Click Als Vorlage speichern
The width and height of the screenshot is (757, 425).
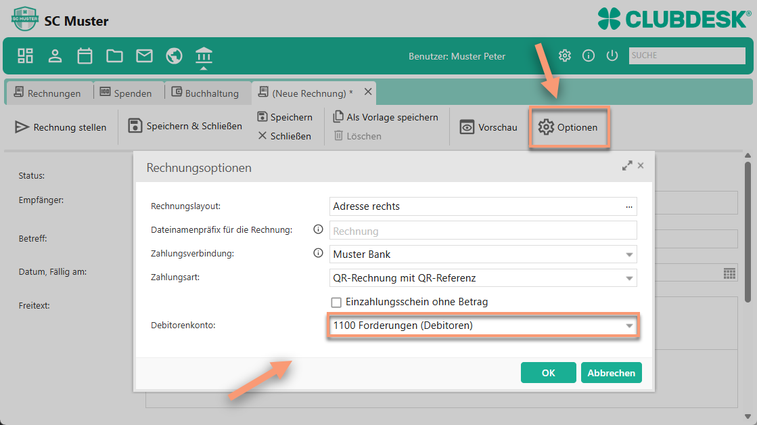(386, 117)
